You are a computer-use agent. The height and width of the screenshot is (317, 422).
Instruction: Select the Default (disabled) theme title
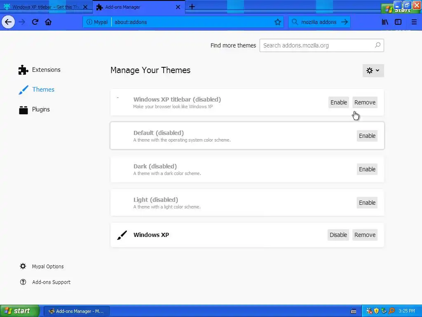point(159,133)
